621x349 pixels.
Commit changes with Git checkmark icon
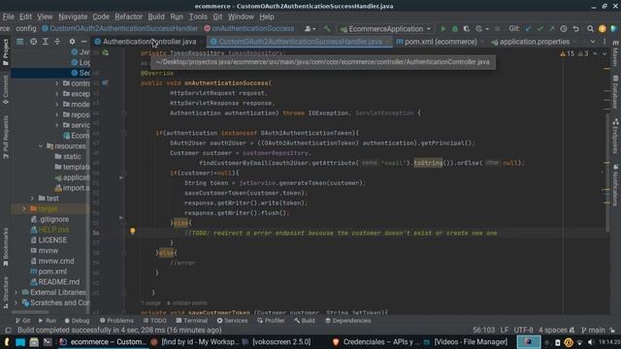[540, 29]
